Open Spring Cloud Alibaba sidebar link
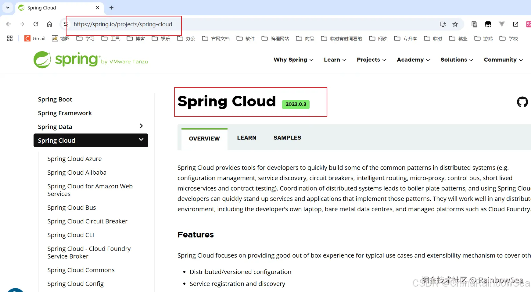The width and height of the screenshot is (531, 292). (x=77, y=173)
